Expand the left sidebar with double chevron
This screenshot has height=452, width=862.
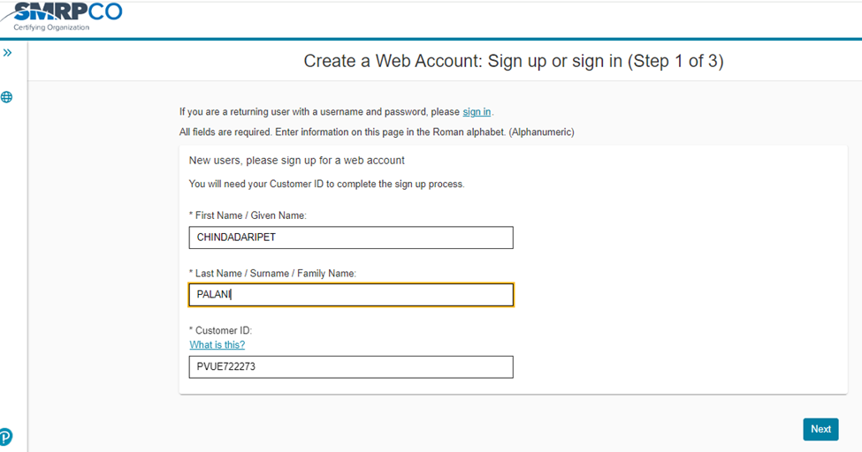click(x=7, y=53)
